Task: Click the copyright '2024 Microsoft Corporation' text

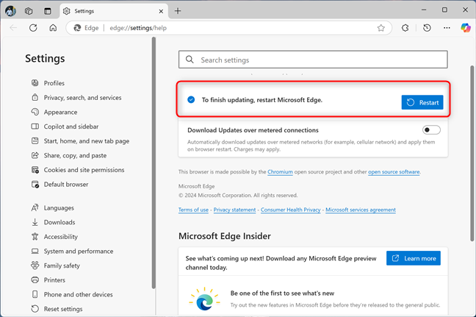Action: (238, 196)
